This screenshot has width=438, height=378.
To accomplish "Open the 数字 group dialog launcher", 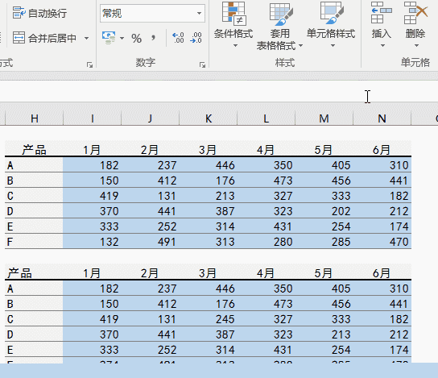I will pyautogui.click(x=202, y=64).
